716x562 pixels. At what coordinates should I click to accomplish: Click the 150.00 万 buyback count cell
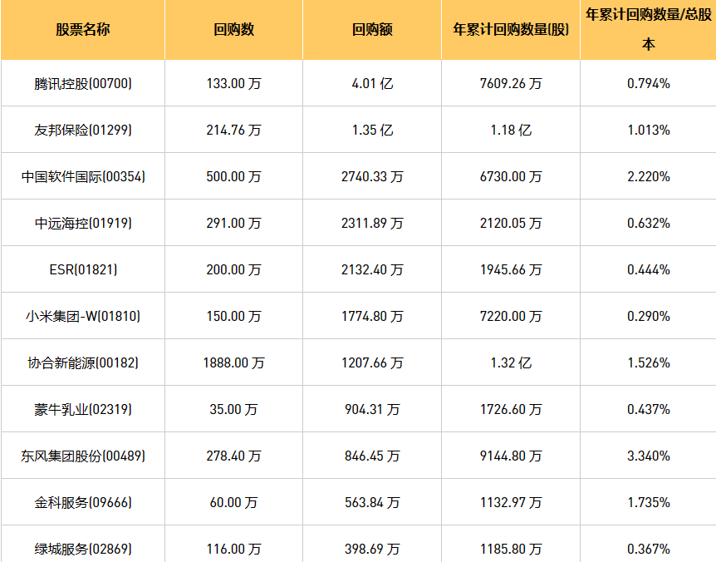click(x=233, y=316)
